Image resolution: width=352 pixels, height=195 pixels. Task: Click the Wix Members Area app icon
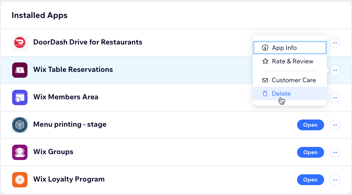pyautogui.click(x=20, y=97)
